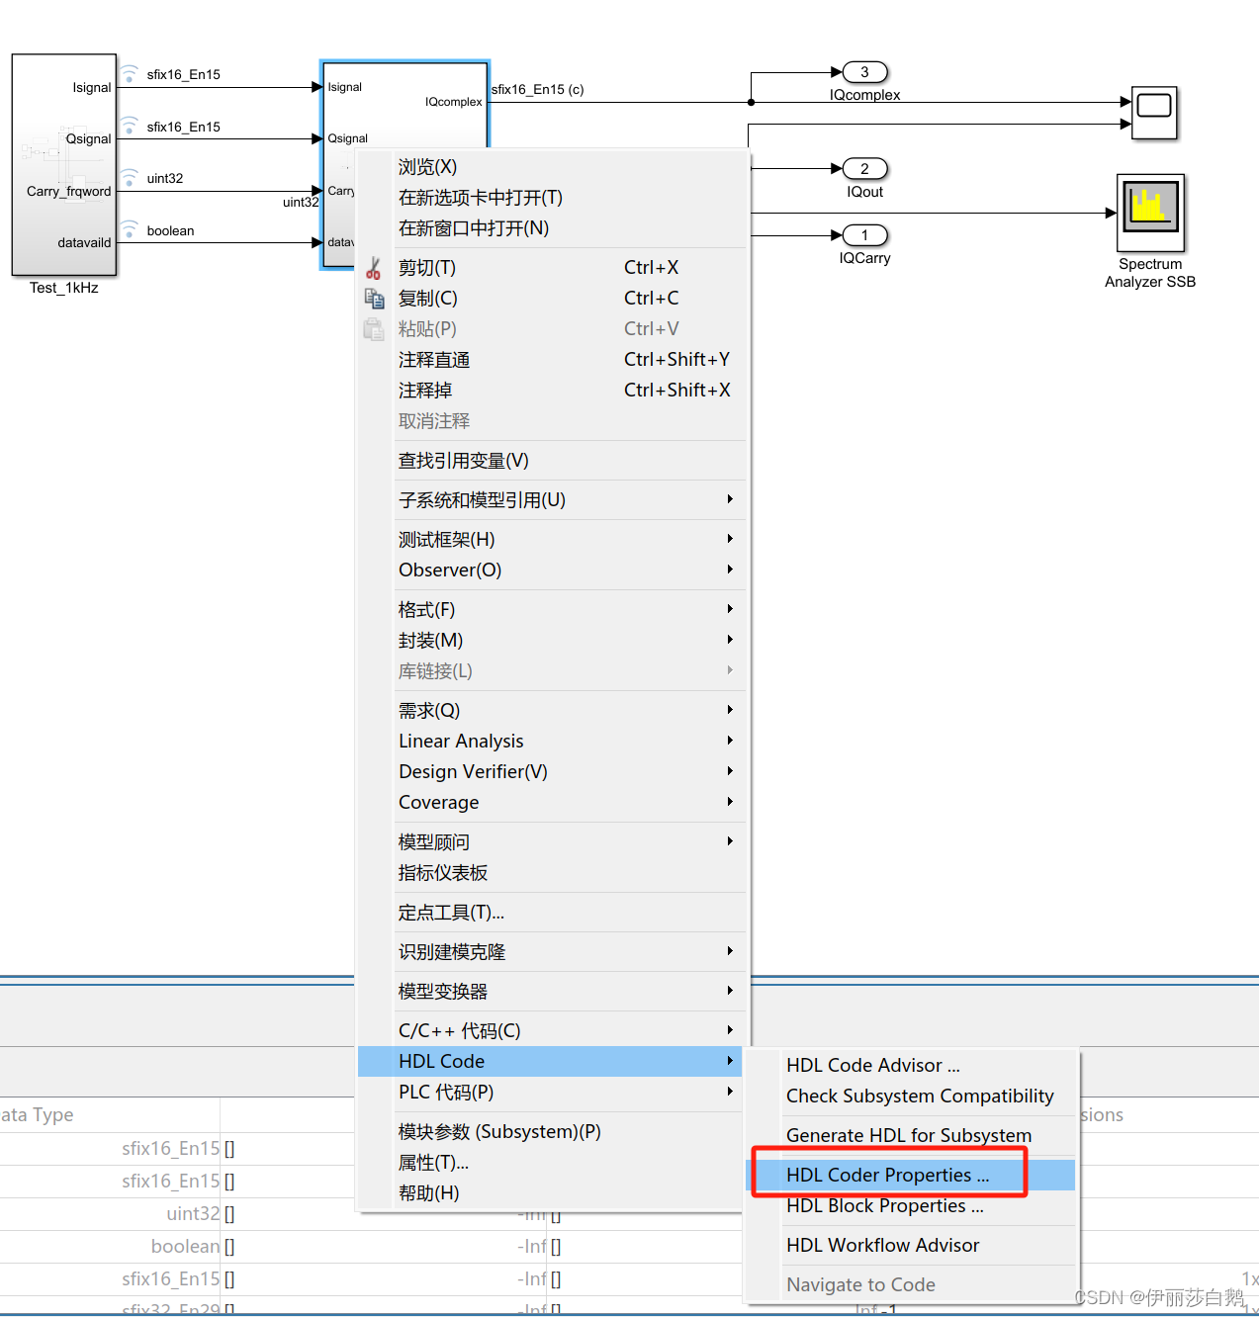The height and width of the screenshot is (1317, 1259).
Task: Run Check Subsystem Compatibility
Action: (x=920, y=1096)
